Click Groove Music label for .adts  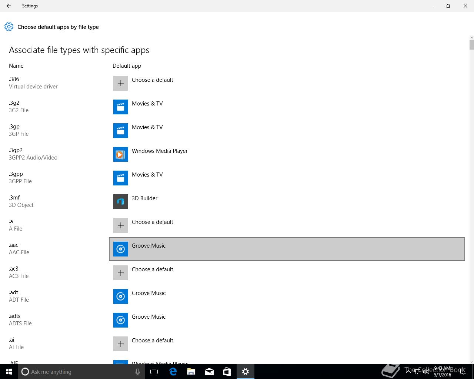pos(148,317)
